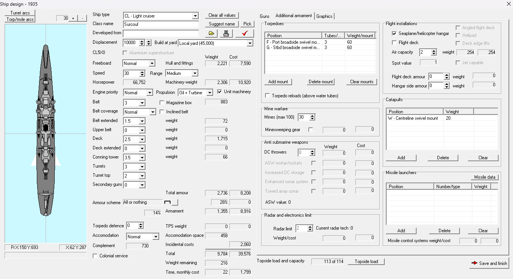Enable Aluminium superstructure checkbox

tap(125, 53)
